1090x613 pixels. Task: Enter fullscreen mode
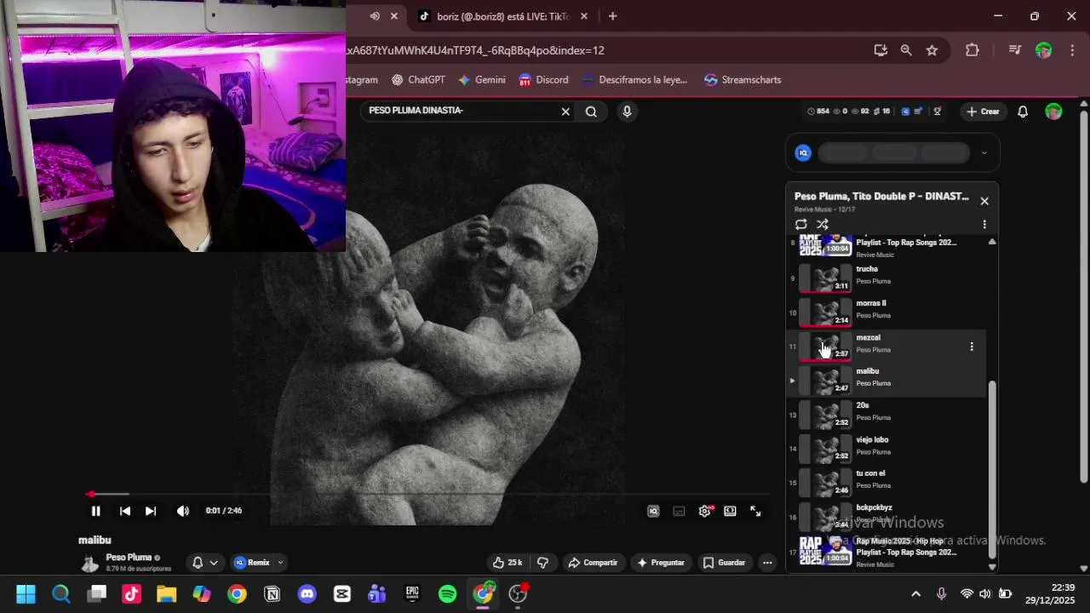click(755, 511)
